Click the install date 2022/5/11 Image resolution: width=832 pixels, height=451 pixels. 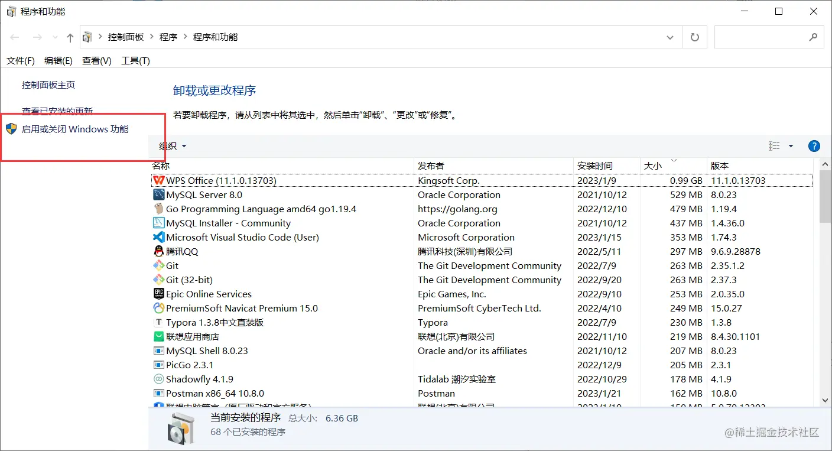point(599,251)
